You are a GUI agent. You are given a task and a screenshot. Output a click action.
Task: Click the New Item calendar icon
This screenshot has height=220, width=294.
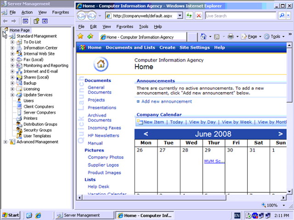coord(140,122)
